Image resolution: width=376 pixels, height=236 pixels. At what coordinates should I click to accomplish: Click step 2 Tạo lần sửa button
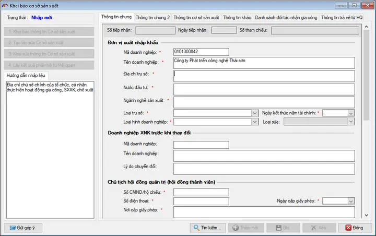49,42
